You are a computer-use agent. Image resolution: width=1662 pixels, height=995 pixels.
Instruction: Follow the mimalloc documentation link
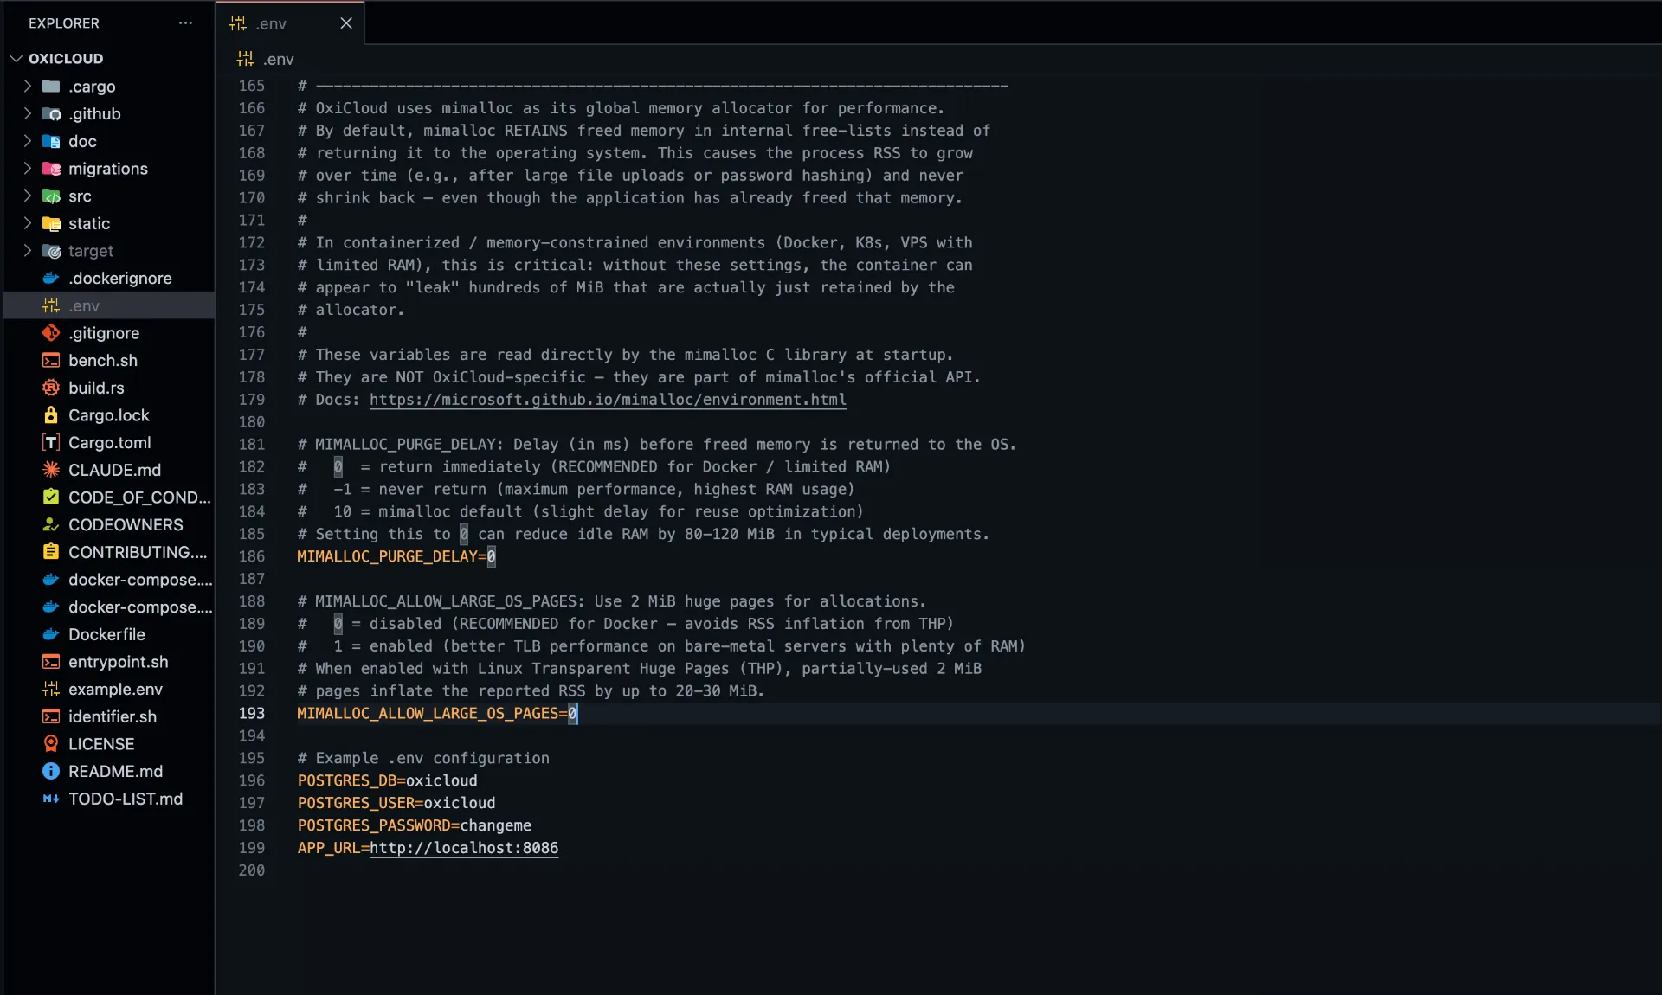point(606,399)
